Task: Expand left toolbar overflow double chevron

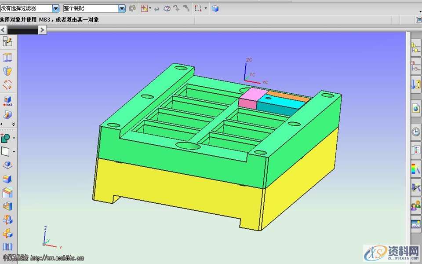Action: [x=13, y=124]
